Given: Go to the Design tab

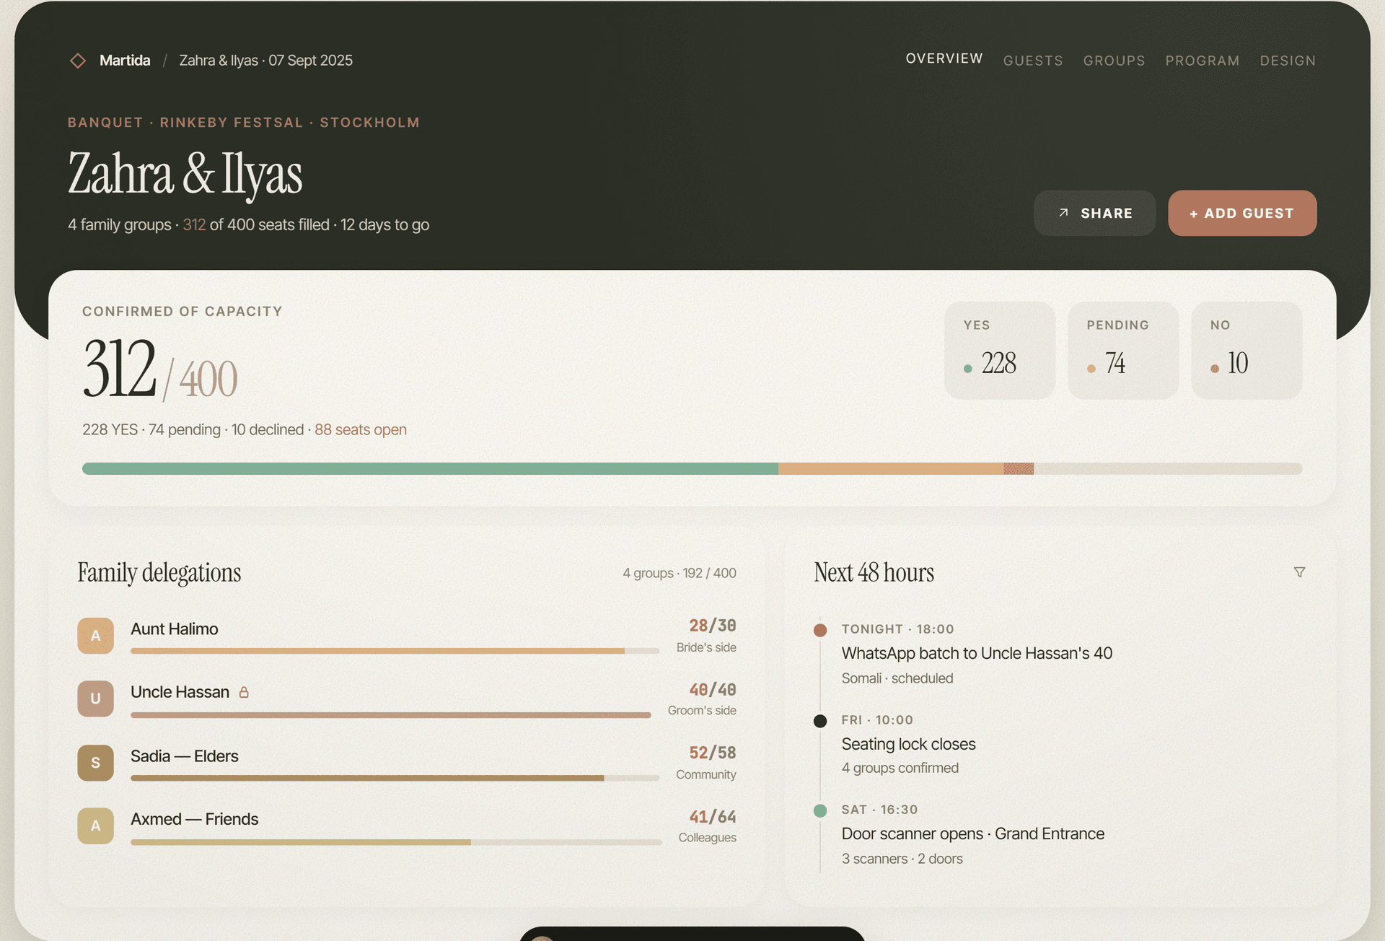Looking at the screenshot, I should (1287, 61).
